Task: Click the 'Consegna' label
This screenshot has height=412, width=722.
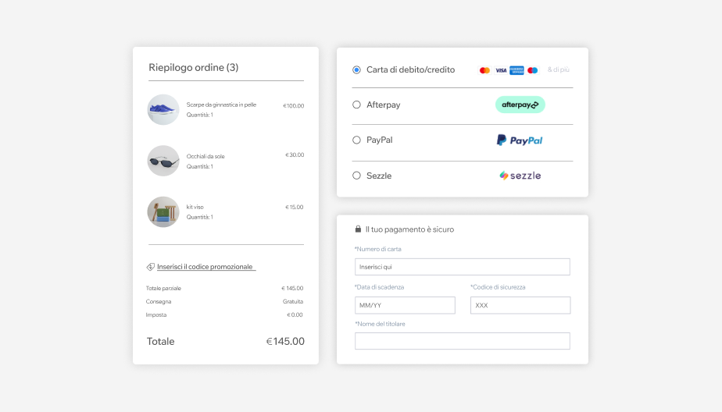Action: 159,302
